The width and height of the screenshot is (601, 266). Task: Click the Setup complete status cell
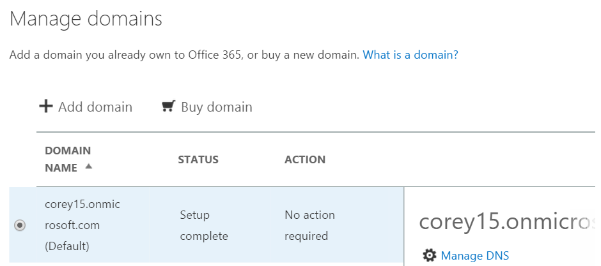pyautogui.click(x=204, y=225)
